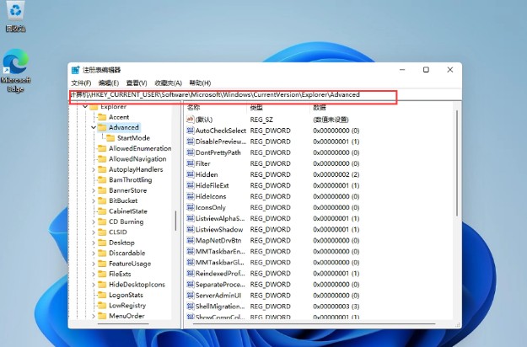Select the Hidden value icon
This screenshot has width=527, height=347.
pyautogui.click(x=191, y=174)
